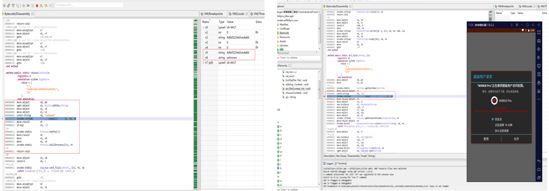This screenshot has width=549, height=191.
Task: Click the breakpoint marker beside invoke-virtual exec line
Action: (324, 96)
